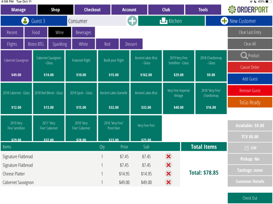Delete Cheese Platter line using red X

[x=168, y=174]
